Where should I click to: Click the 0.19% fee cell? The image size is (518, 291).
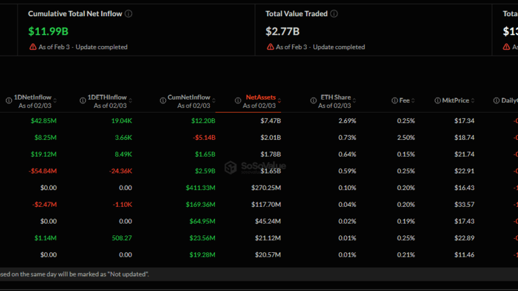tap(406, 221)
